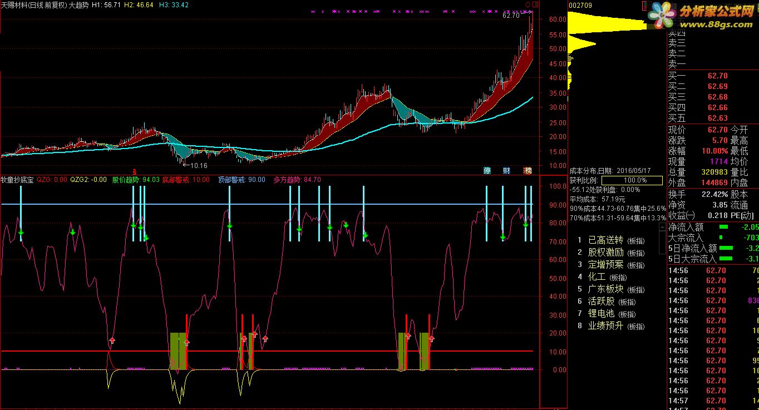This screenshot has width=759, height=410.
Task: Click the stock code 002709
Action: coord(580,5)
